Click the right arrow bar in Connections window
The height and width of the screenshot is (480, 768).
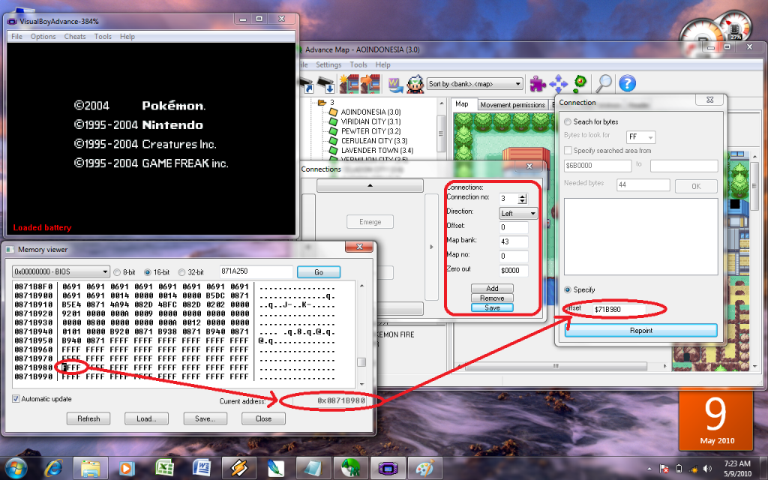(x=431, y=247)
